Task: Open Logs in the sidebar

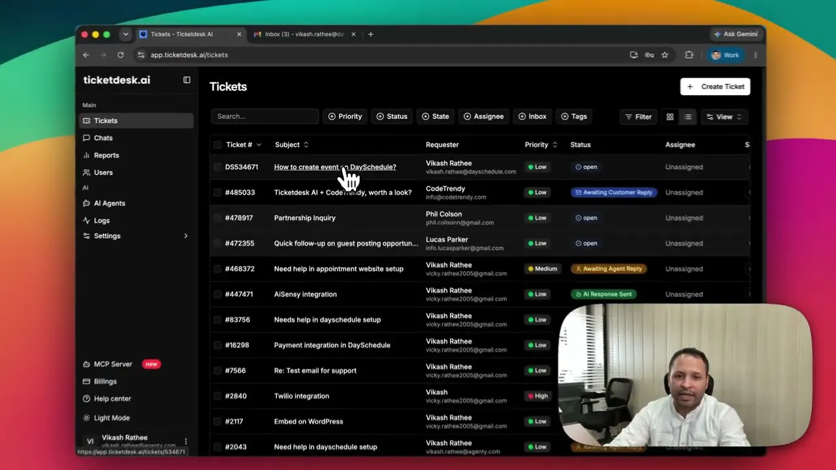Action: point(137,221)
